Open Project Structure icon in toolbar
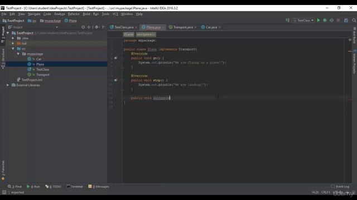 click(x=346, y=21)
